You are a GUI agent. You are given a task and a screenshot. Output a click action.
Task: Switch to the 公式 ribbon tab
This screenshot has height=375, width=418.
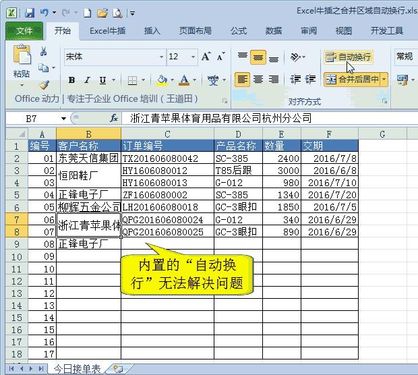click(x=239, y=31)
